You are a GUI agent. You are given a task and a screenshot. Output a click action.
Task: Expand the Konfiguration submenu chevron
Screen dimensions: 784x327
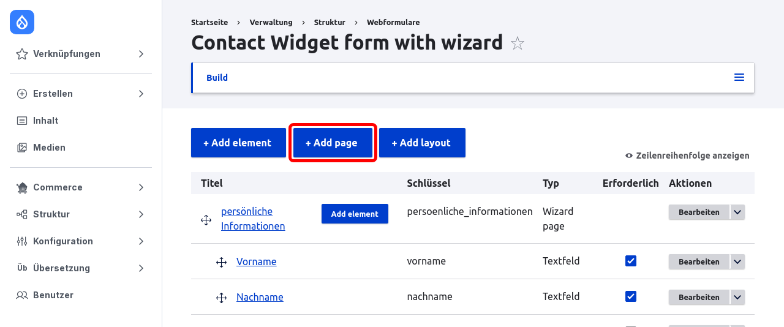pos(141,241)
